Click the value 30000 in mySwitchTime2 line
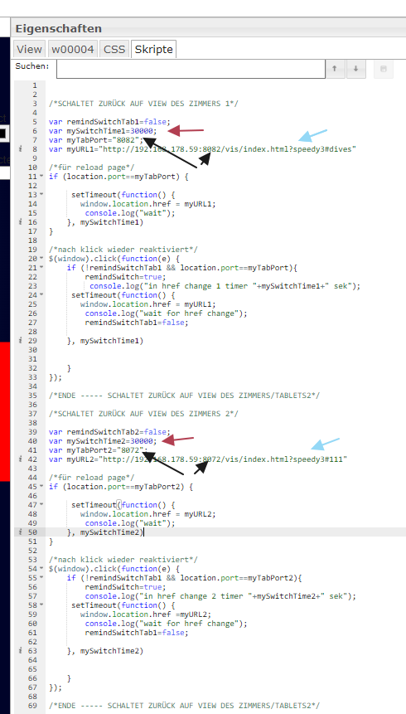The height and width of the screenshot is (714, 406). [141, 441]
